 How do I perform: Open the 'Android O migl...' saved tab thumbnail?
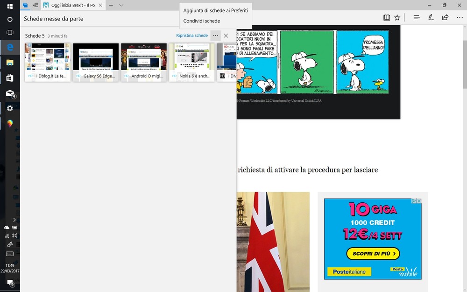coord(144,62)
